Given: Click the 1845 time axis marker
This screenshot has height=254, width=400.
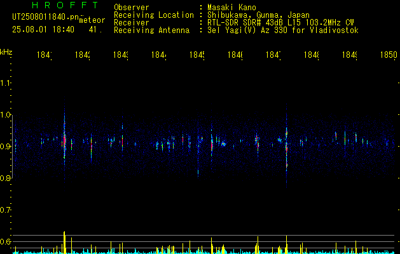Looking at the screenshot, I should (x=197, y=55).
